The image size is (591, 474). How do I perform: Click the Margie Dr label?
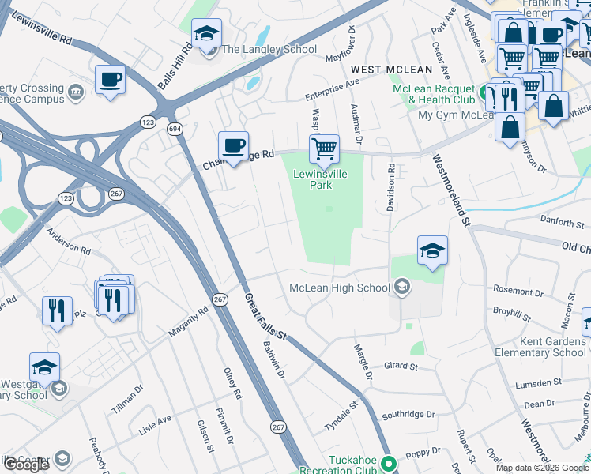(363, 362)
